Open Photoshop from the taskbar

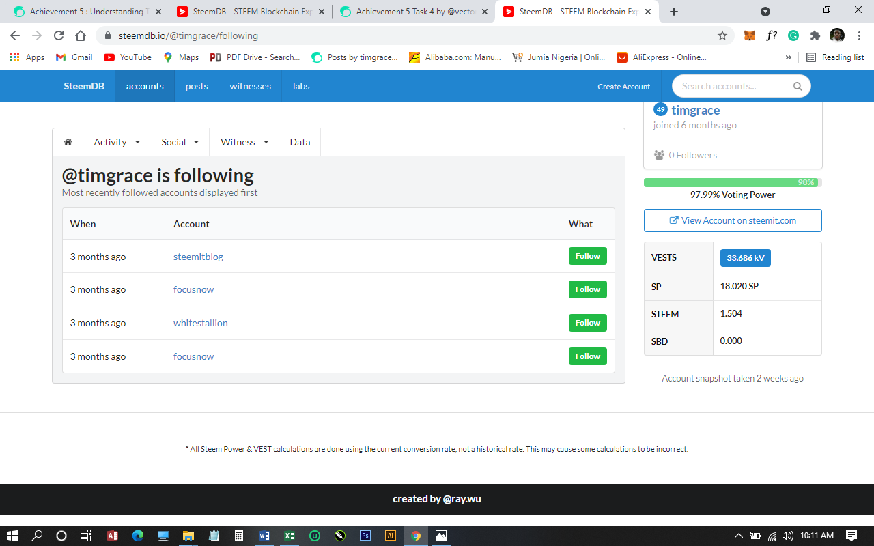pyautogui.click(x=365, y=536)
